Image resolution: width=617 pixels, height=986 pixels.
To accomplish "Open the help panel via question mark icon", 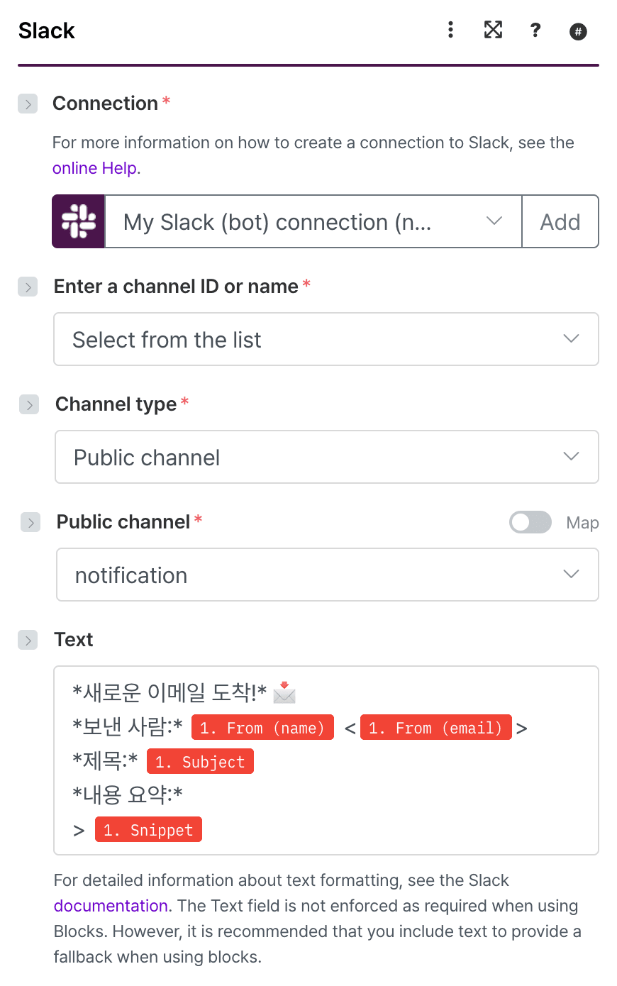I will click(535, 31).
